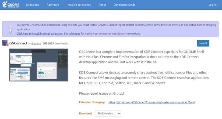Click here to install browser extension link
The height and width of the screenshot is (119, 222).
tap(40, 34)
